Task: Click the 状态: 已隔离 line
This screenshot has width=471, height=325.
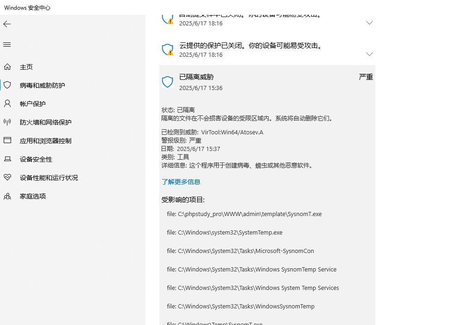Action: point(178,110)
